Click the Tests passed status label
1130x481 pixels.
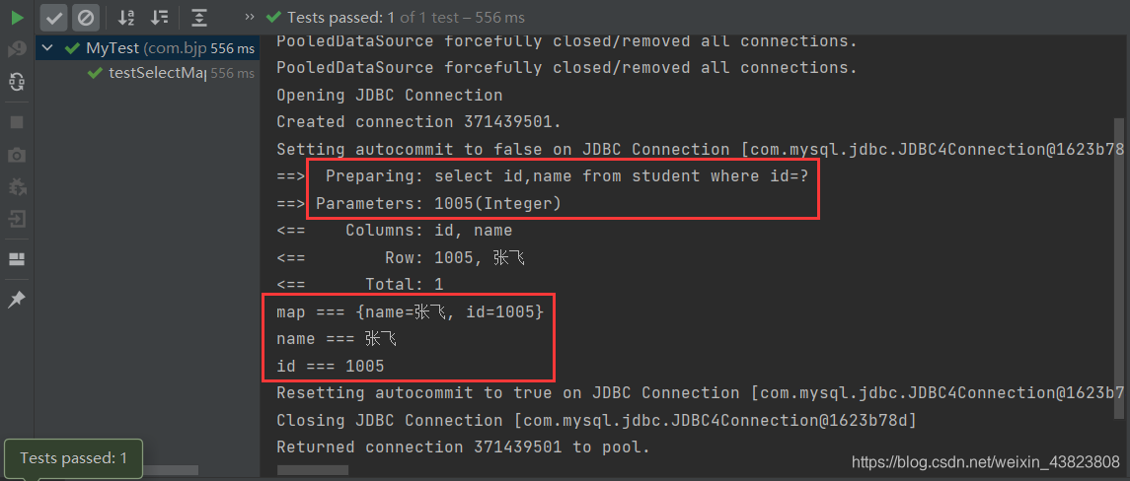[407, 18]
